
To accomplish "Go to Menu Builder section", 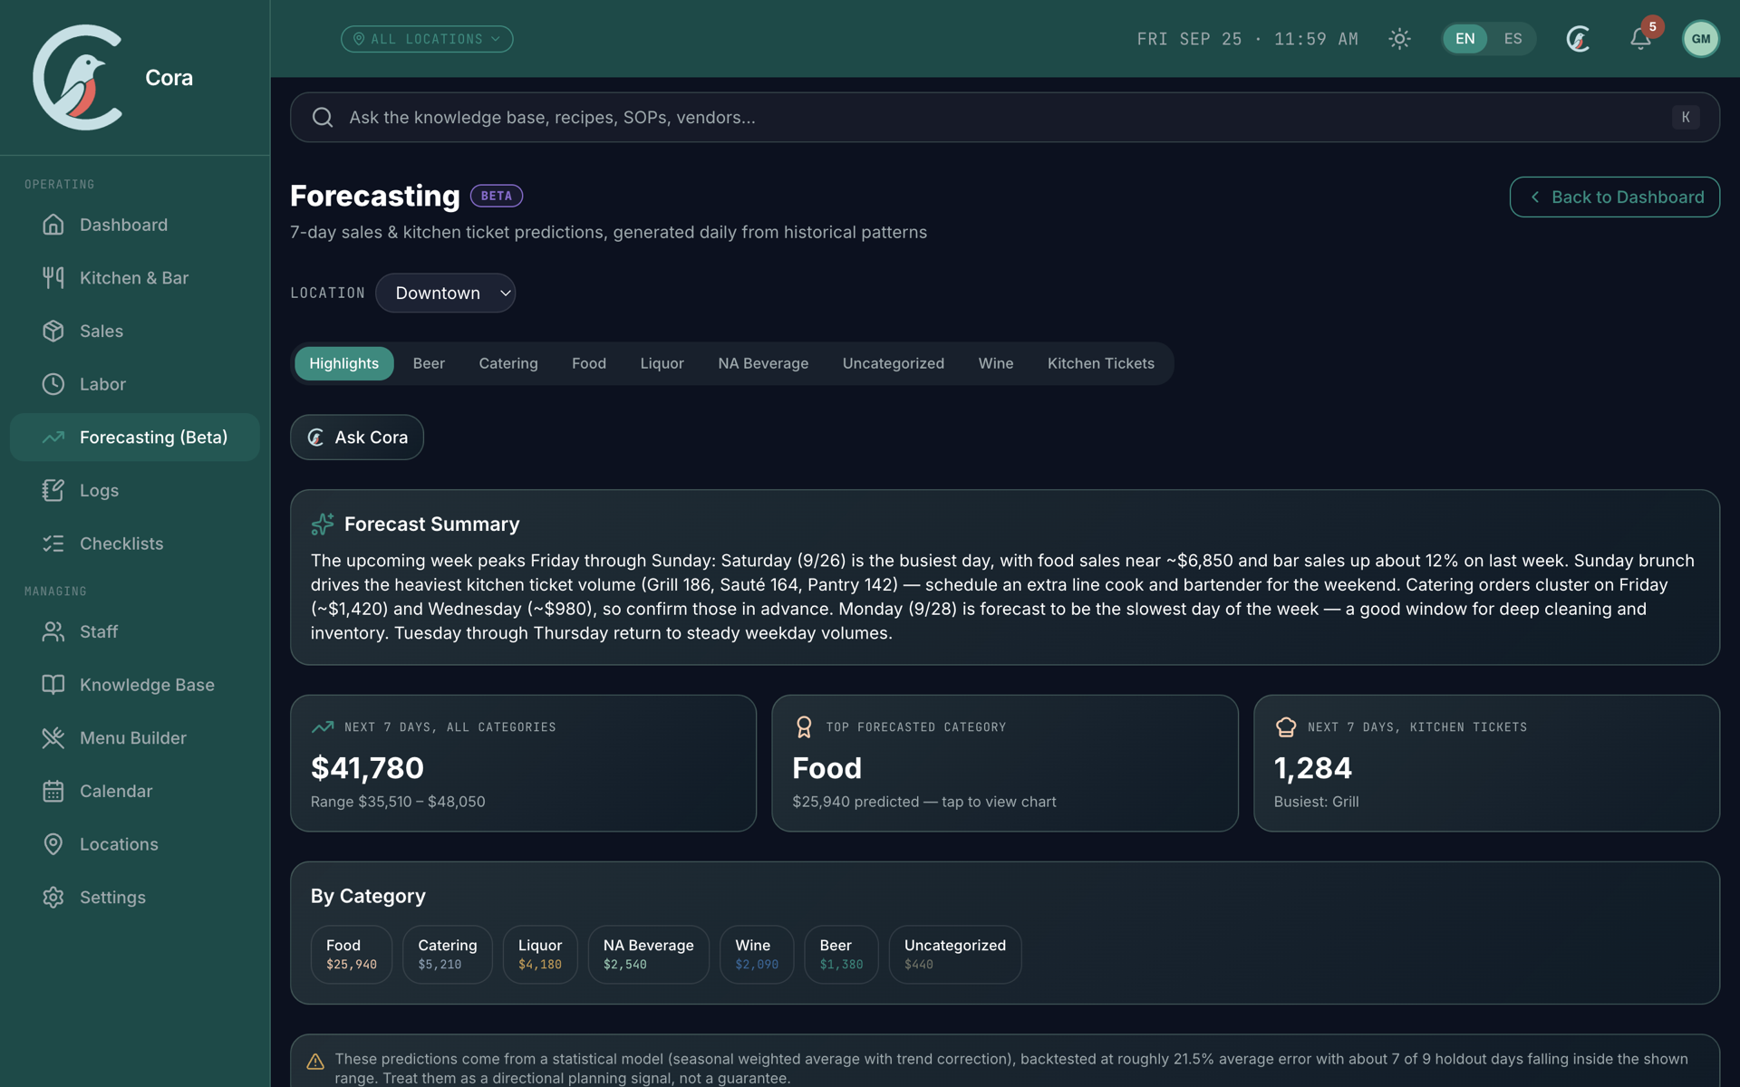I will pos(135,738).
